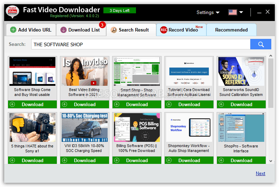279x187 pixels.
Task: Click plus icon under 5 things I HATE video
Action: [x=12, y=160]
